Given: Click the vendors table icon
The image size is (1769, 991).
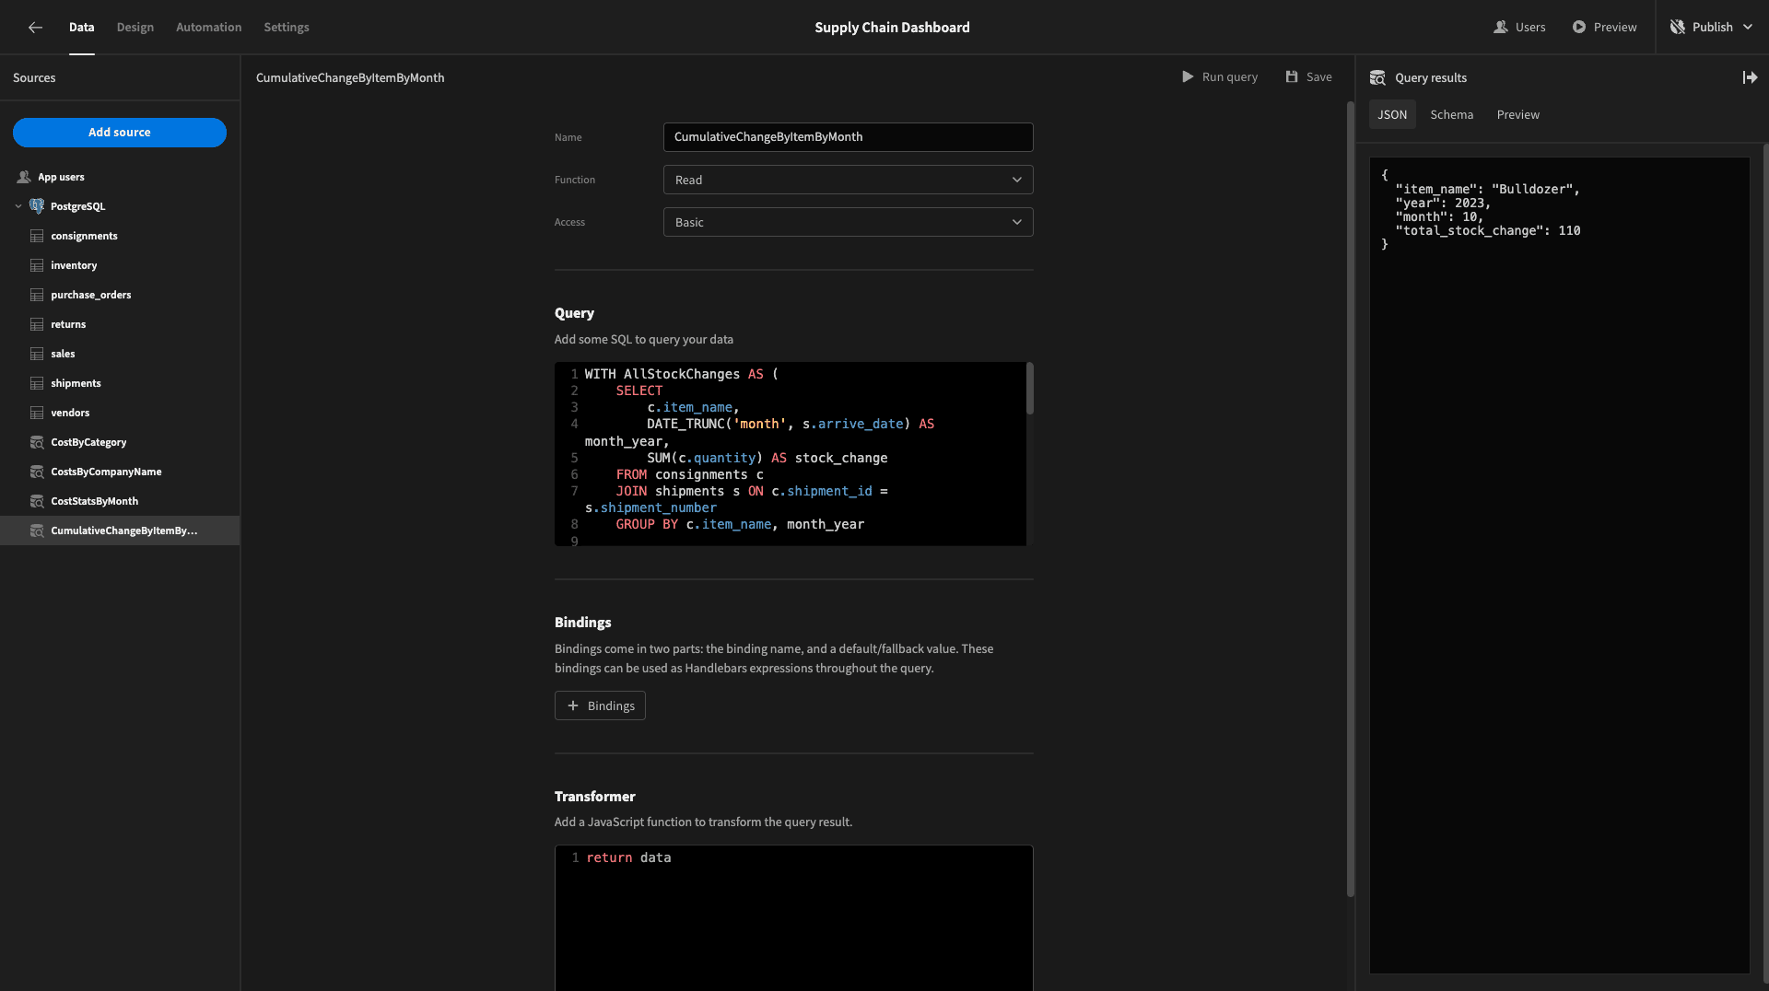Looking at the screenshot, I should pos(37,413).
